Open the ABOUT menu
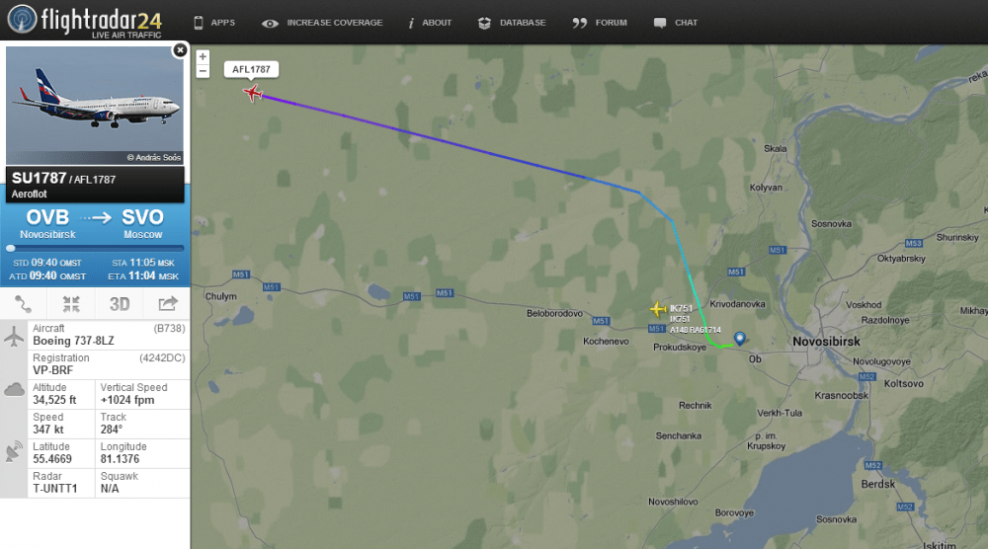This screenshot has width=988, height=549. [430, 23]
